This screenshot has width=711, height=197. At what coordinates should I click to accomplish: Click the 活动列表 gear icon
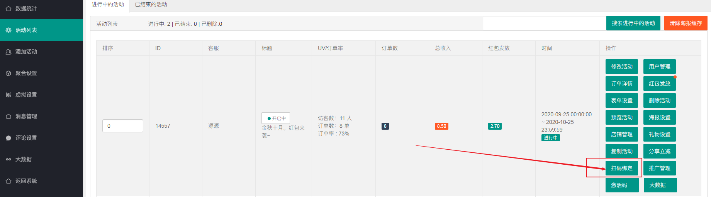pos(8,30)
